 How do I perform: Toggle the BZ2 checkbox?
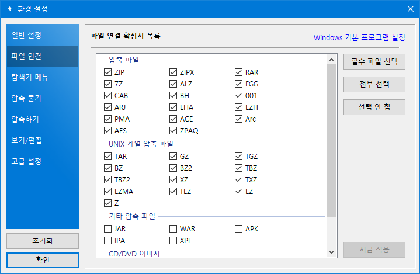point(173,168)
